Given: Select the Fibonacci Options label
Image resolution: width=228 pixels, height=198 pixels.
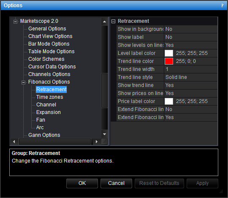Looking at the screenshot, I should coord(49,82).
